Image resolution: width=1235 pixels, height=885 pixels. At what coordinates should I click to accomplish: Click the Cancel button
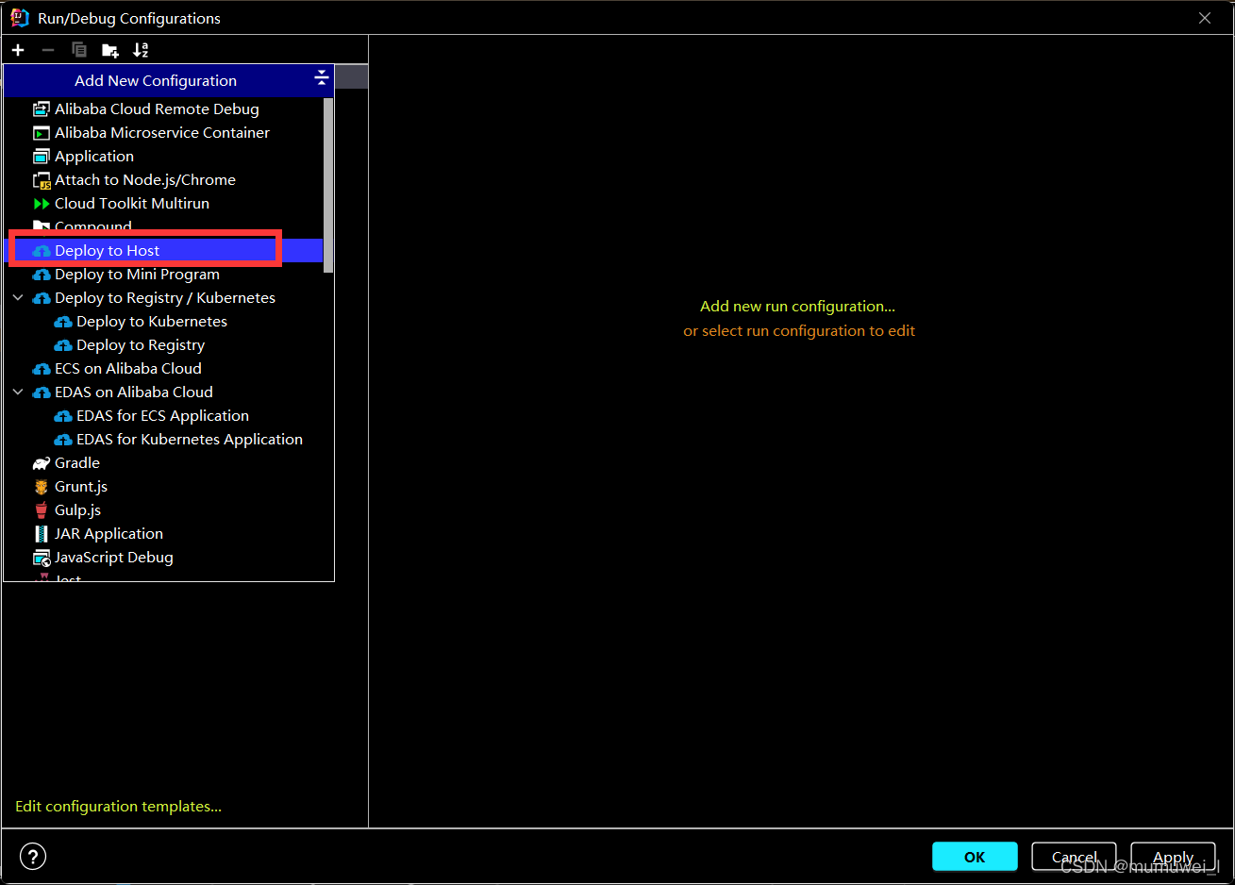pyautogui.click(x=1074, y=857)
